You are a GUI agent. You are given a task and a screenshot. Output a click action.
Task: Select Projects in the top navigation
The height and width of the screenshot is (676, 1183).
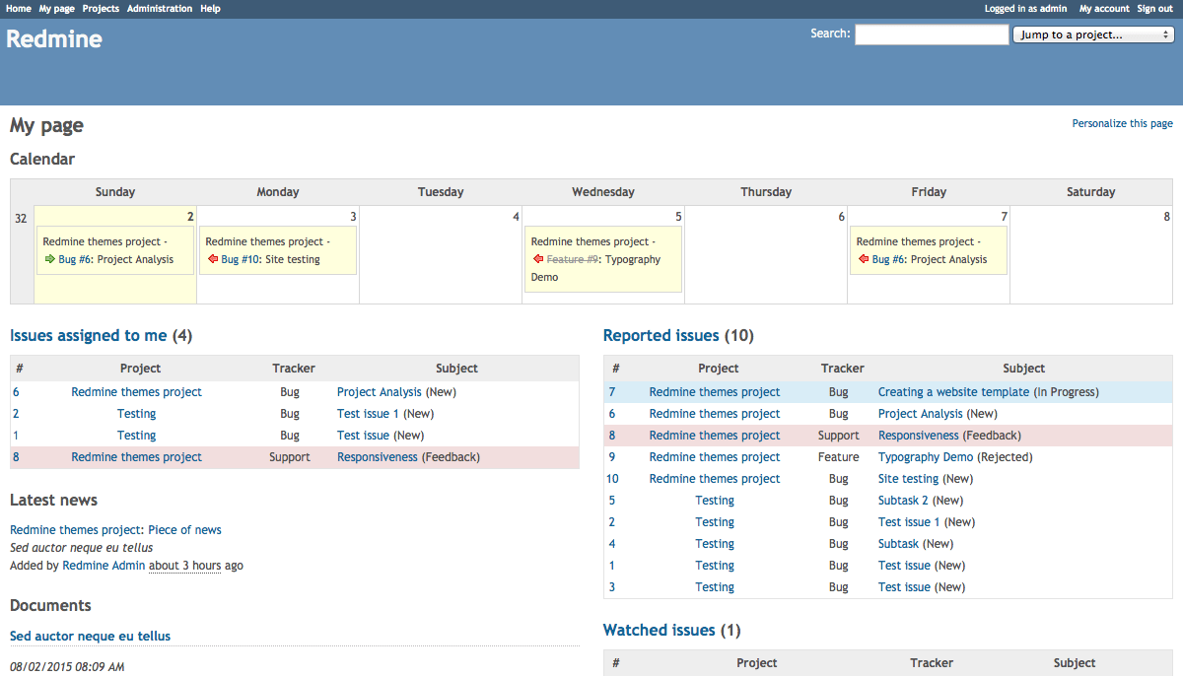point(101,9)
